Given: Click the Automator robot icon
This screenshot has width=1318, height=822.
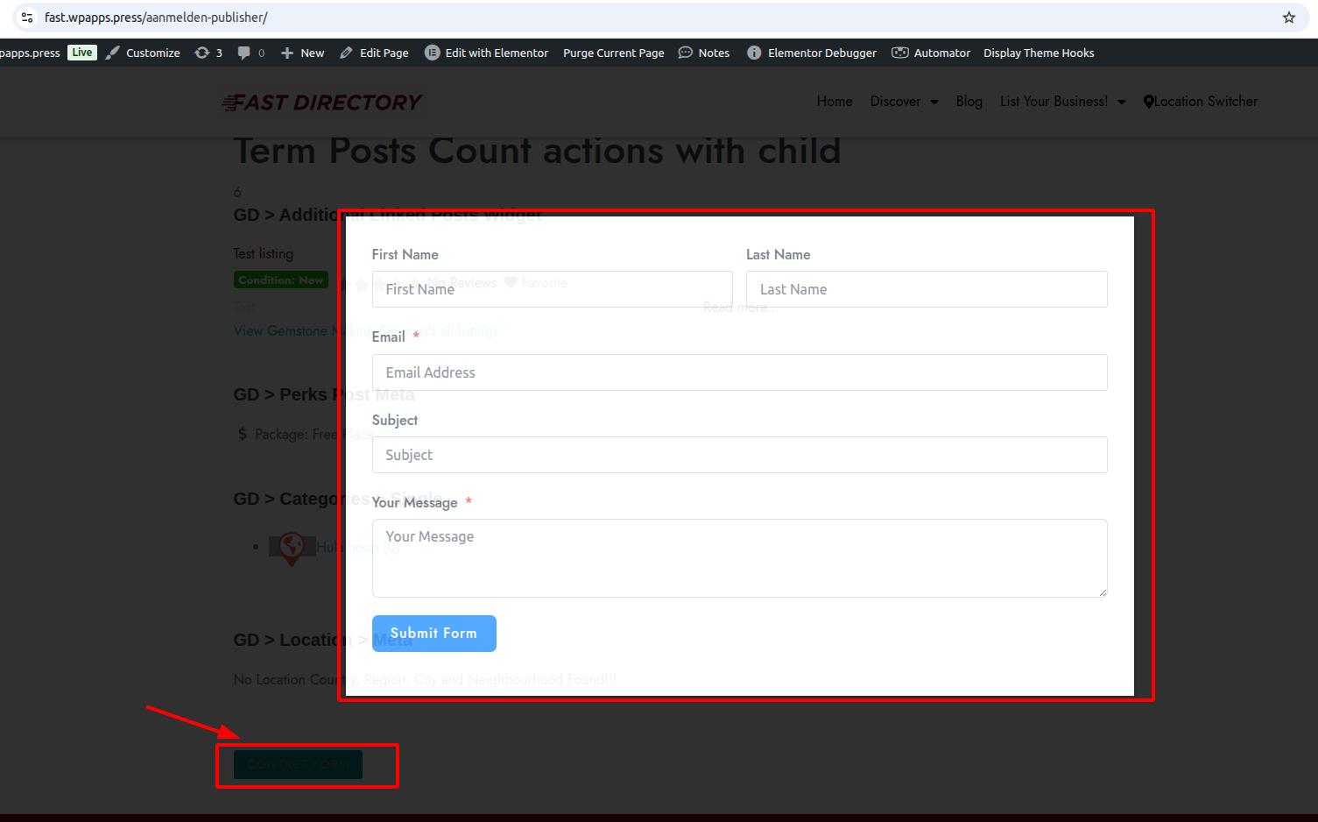Looking at the screenshot, I should point(899,53).
